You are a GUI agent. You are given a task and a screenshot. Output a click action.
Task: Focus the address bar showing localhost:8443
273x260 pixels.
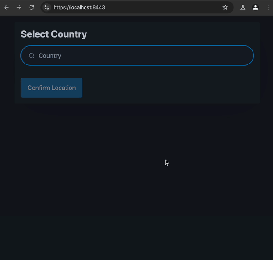[x=136, y=7]
